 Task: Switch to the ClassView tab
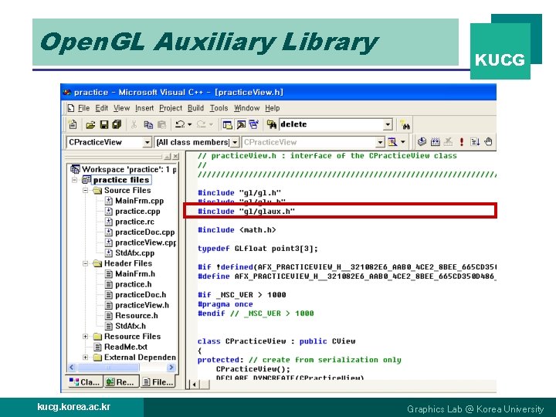coord(84,382)
